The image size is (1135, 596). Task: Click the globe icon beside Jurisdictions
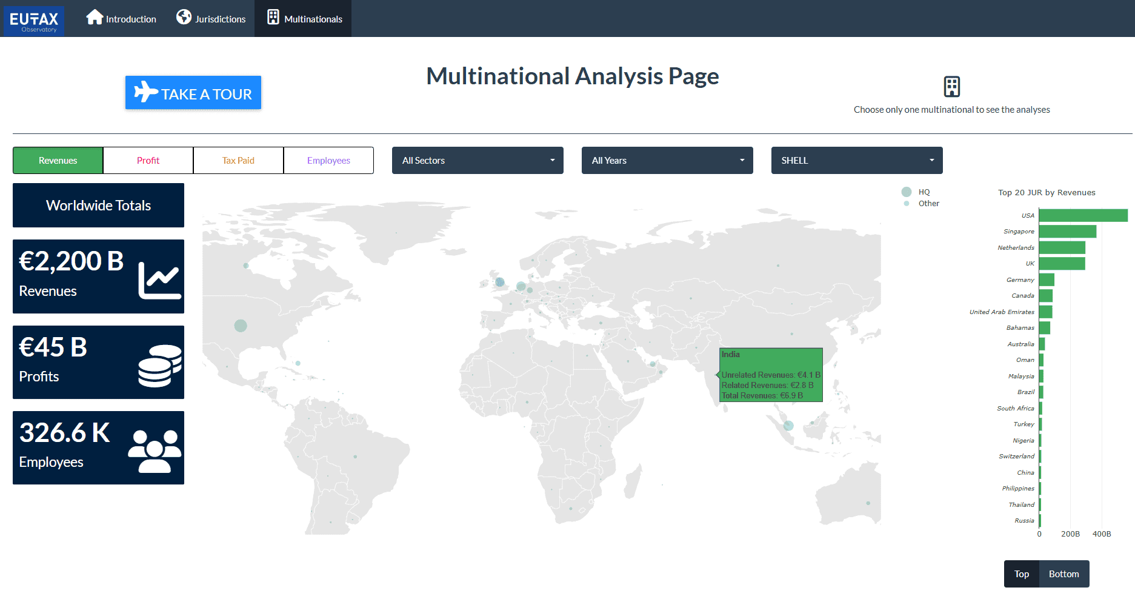coord(184,18)
